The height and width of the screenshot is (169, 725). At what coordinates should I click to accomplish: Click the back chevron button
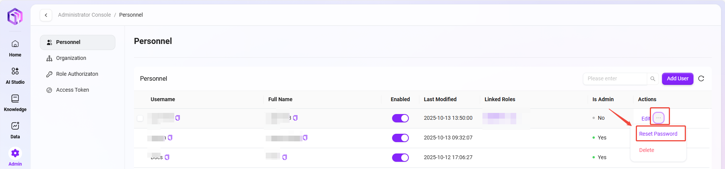46,15
